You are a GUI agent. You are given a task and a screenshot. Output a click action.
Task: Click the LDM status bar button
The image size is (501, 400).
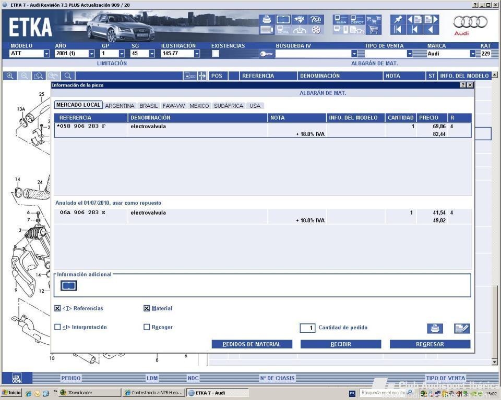coord(152,378)
